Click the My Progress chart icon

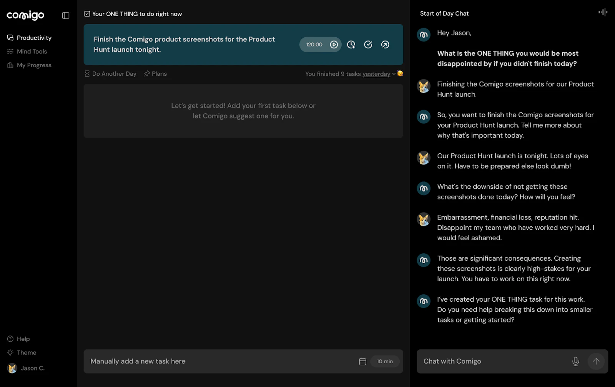(x=10, y=65)
